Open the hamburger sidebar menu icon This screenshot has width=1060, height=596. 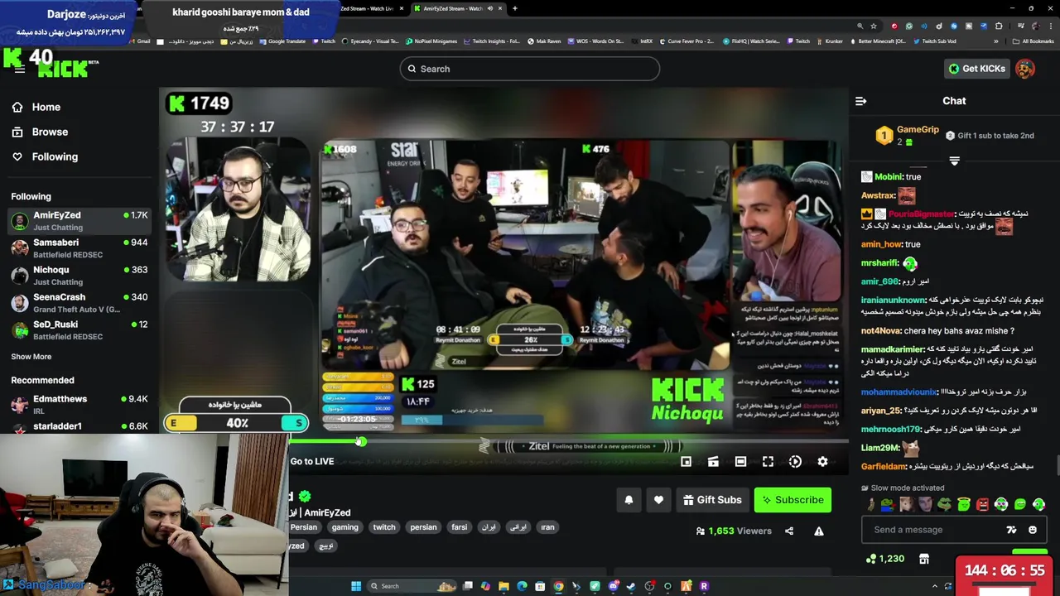[19, 70]
